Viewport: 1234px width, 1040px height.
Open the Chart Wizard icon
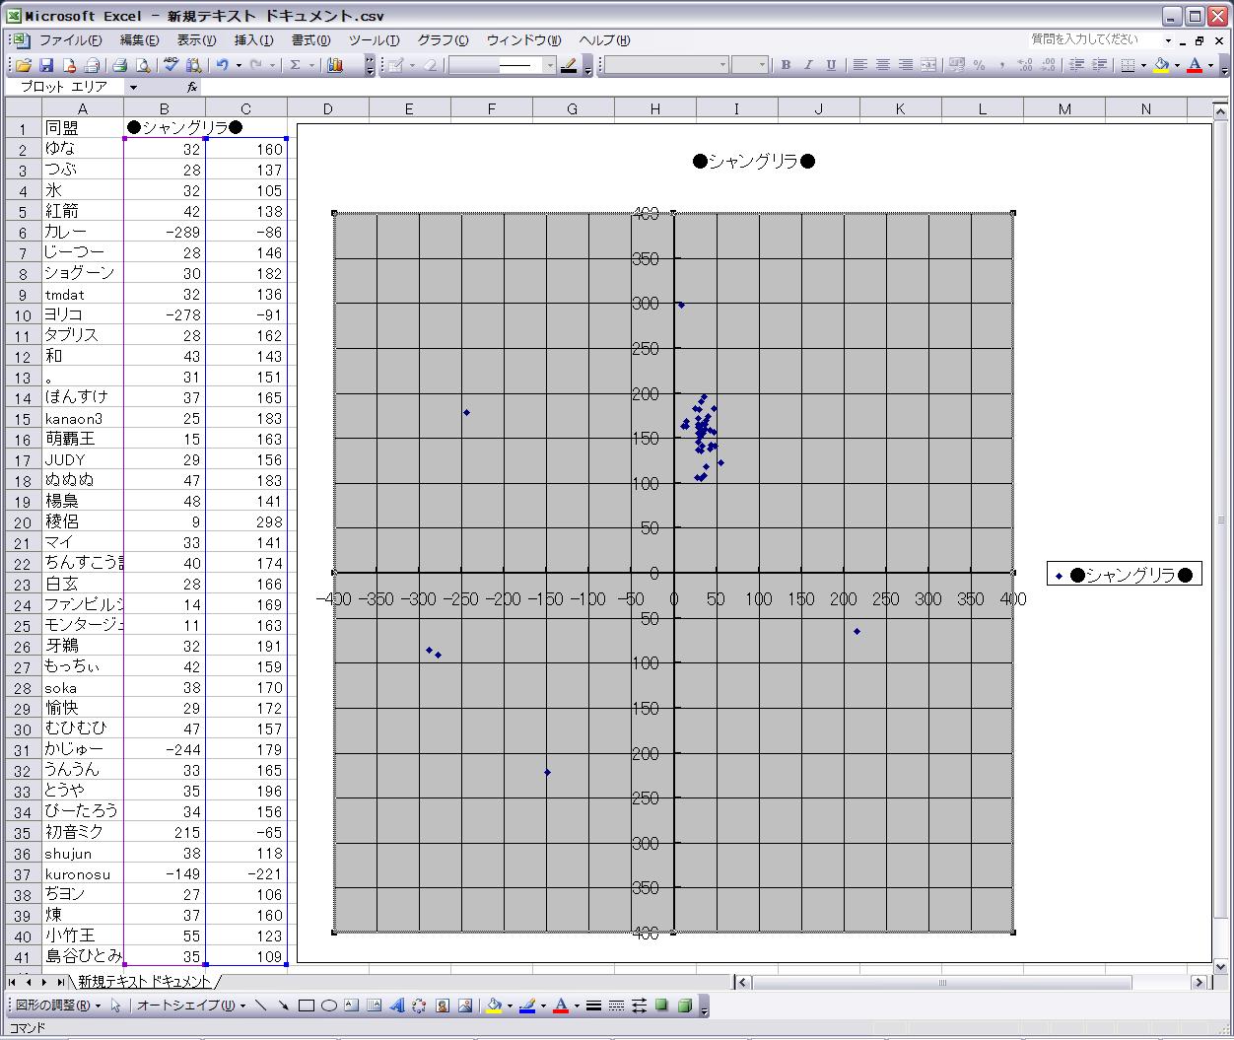click(x=335, y=65)
